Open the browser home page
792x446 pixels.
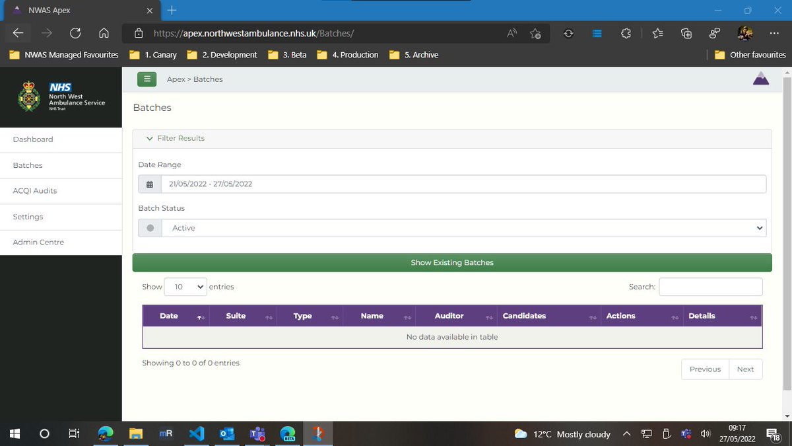104,33
